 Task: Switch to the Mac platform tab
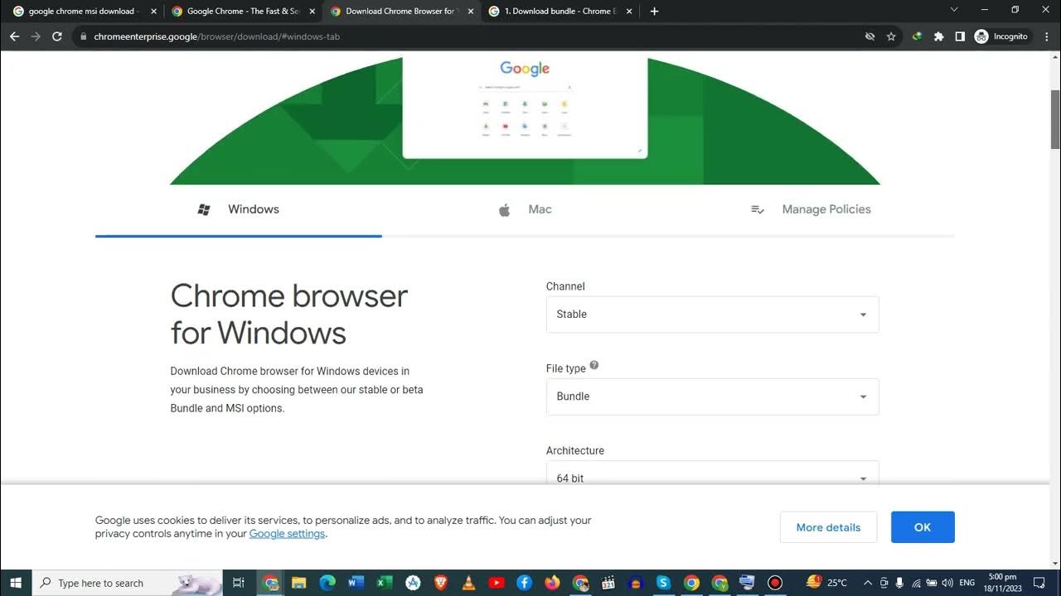pos(525,209)
